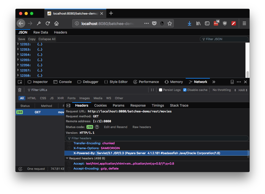Clear network requests with the trash icon
Screen dimensions: 265x194
point(20,90)
